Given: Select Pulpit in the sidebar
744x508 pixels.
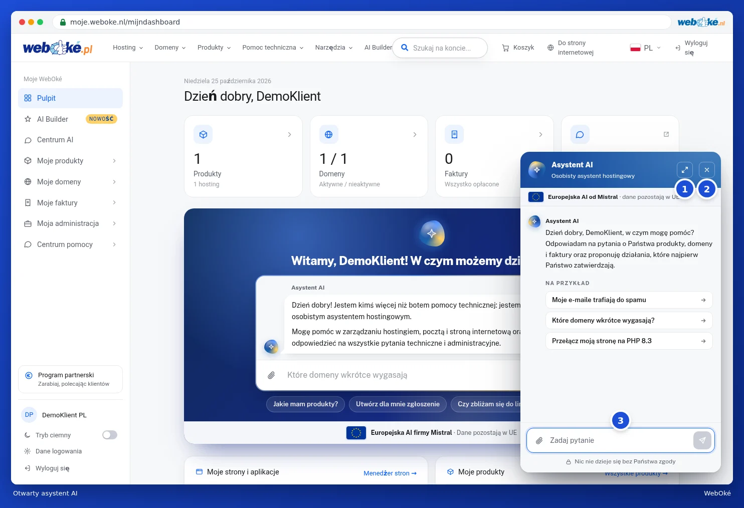Looking at the screenshot, I should [x=70, y=98].
